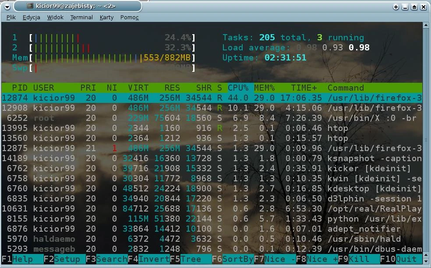Image resolution: width=431 pixels, height=268 pixels.
Task: Click F8 Nice + in the bottom bar
Action: tap(317, 259)
